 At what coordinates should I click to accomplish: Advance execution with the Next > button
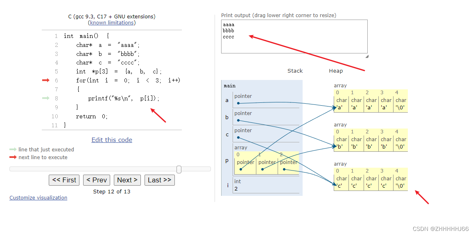[x=127, y=180]
